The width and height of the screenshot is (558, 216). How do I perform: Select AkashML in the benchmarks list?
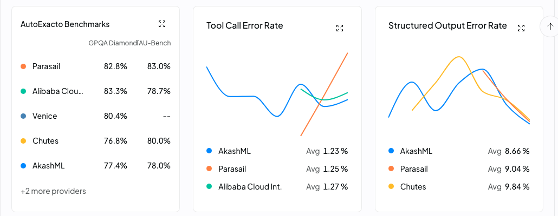pos(96,166)
